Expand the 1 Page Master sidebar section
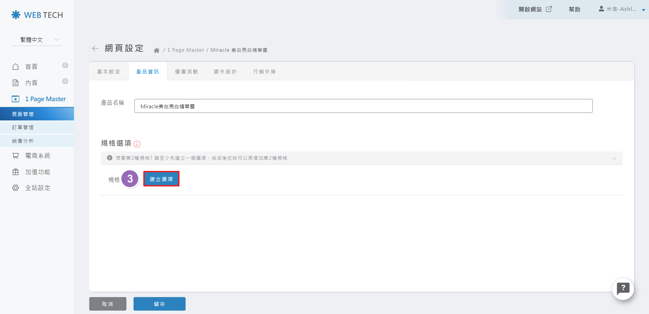 [x=39, y=99]
